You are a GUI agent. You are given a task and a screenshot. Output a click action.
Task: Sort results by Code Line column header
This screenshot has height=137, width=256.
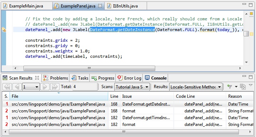tap(200, 96)
